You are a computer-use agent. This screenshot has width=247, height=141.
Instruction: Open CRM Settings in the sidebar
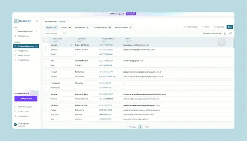(x=23, y=36)
